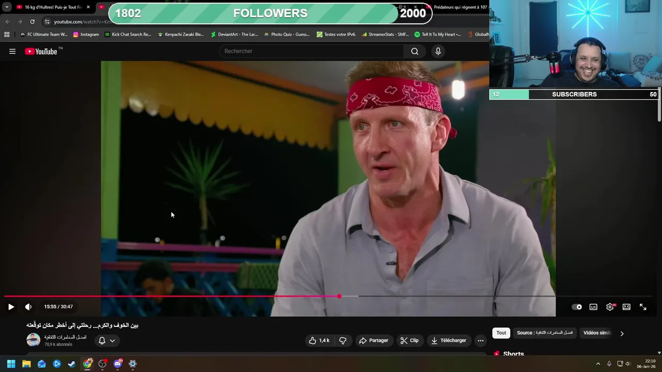Open the Photo Quiz bookmark

[x=287, y=35]
